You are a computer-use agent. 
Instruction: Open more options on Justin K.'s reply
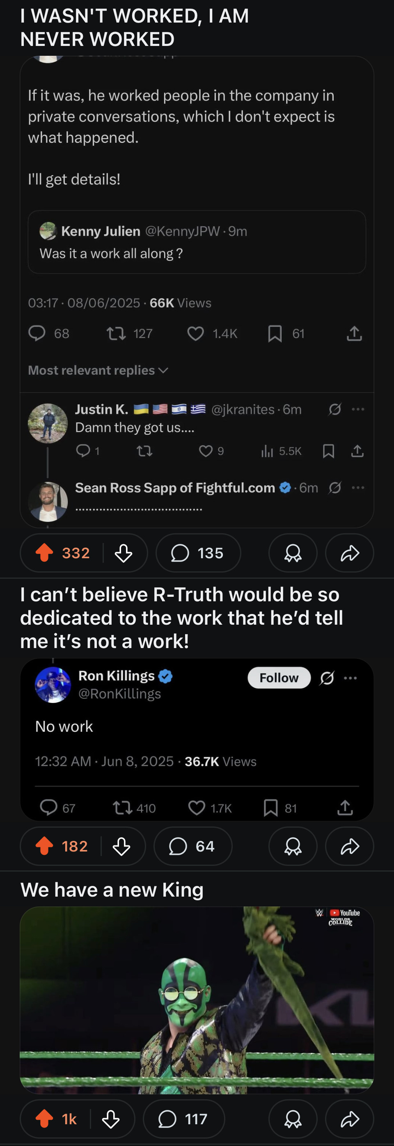(x=358, y=409)
